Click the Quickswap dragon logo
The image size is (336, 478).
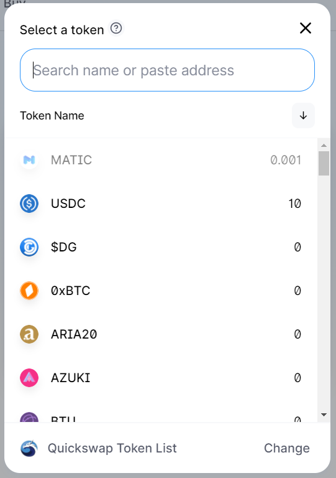(x=29, y=448)
